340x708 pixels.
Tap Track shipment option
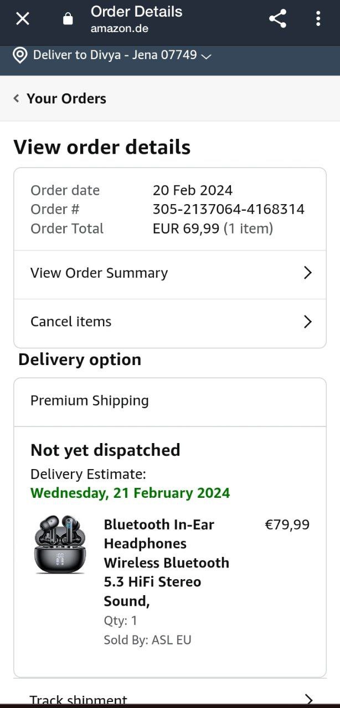tap(79, 699)
